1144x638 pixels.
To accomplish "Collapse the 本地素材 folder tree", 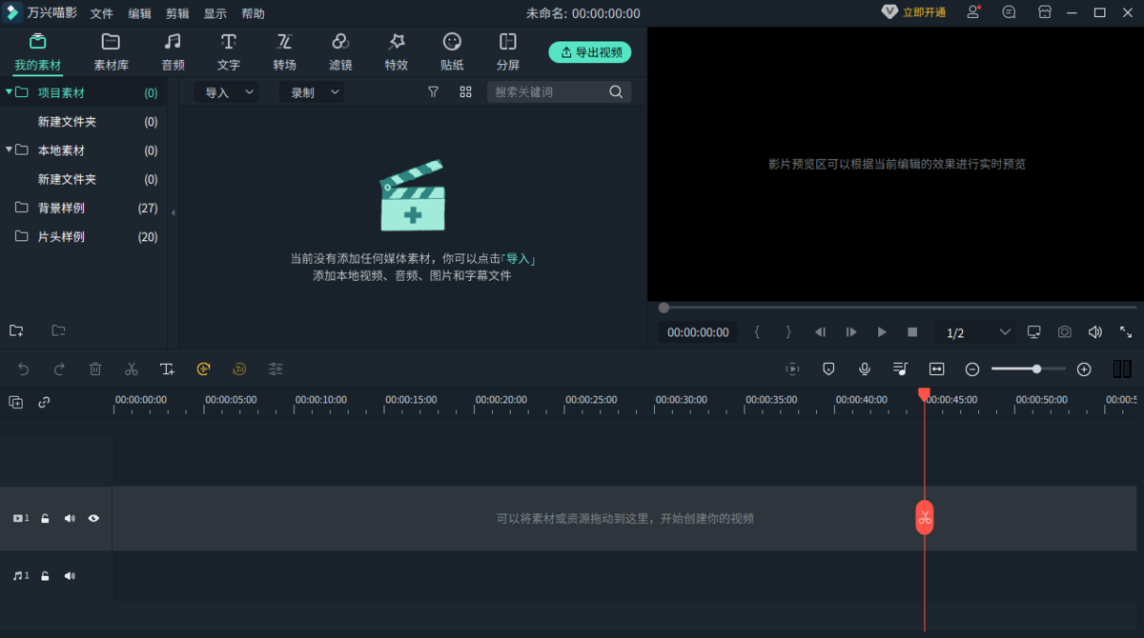I will (x=10, y=150).
